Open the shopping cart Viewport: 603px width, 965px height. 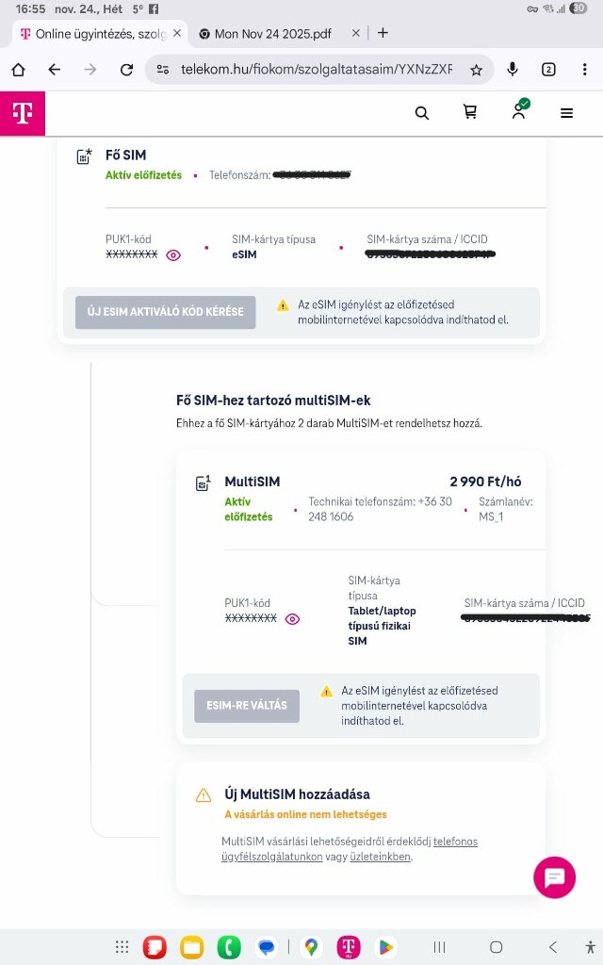470,113
